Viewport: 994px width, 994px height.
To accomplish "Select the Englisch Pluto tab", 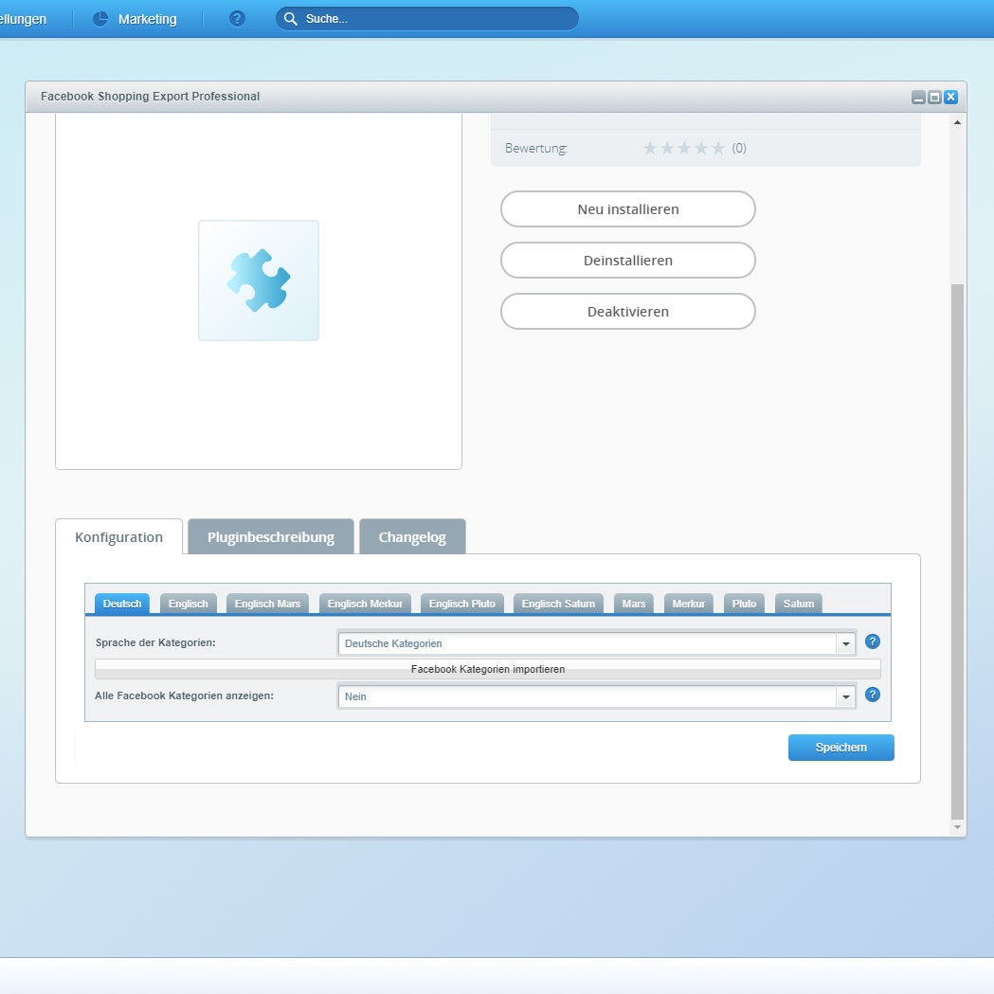I will pyautogui.click(x=462, y=604).
